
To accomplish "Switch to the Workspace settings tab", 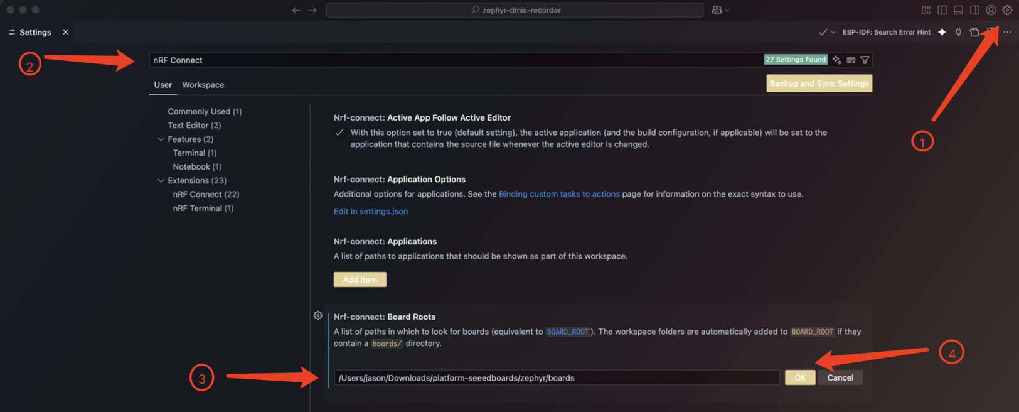I will tap(203, 85).
